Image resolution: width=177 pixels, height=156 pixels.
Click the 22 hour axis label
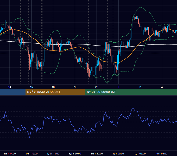click(x=97, y=87)
